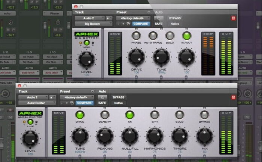Click COMPARE in the Big Bottom window

coord(141,24)
